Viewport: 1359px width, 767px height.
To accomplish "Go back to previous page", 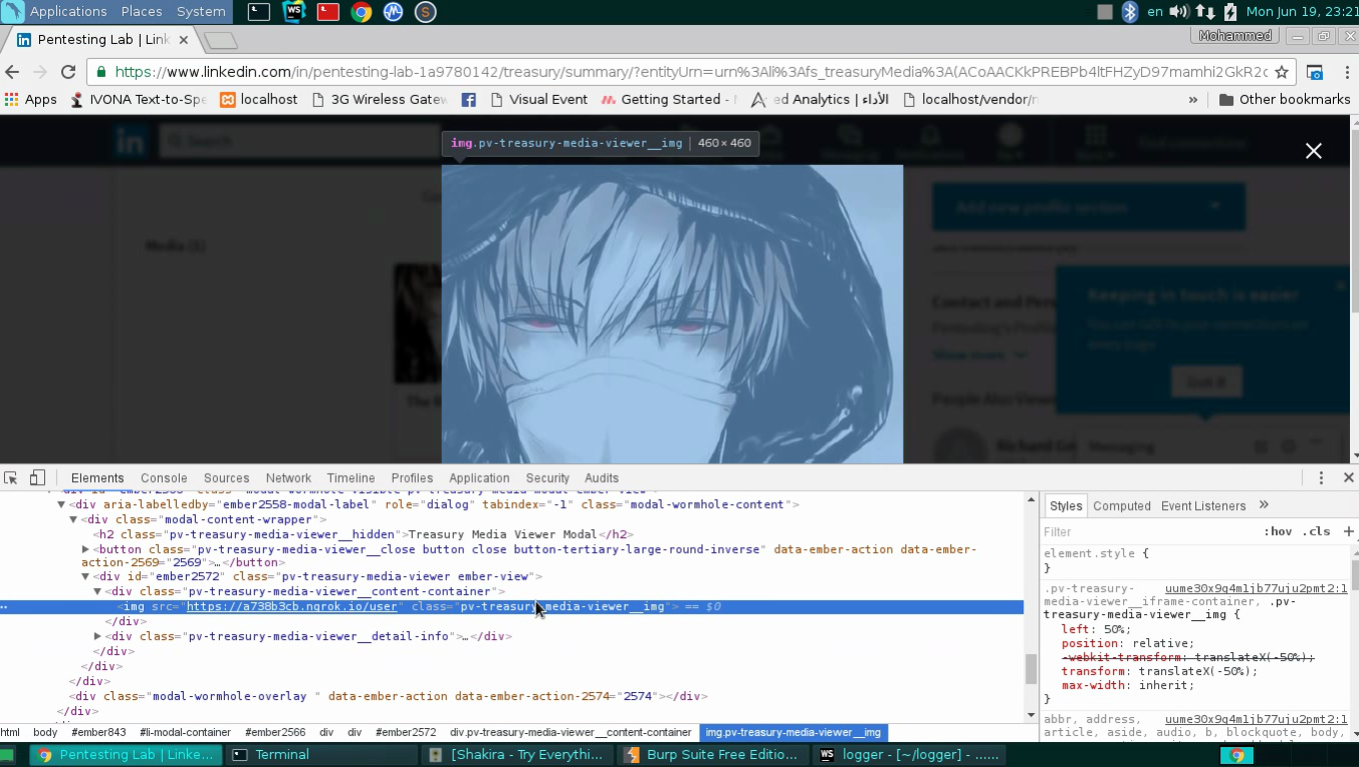I will [12, 72].
